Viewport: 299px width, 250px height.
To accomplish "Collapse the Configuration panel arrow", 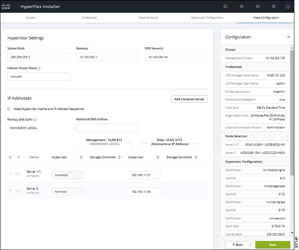I will [288, 37].
